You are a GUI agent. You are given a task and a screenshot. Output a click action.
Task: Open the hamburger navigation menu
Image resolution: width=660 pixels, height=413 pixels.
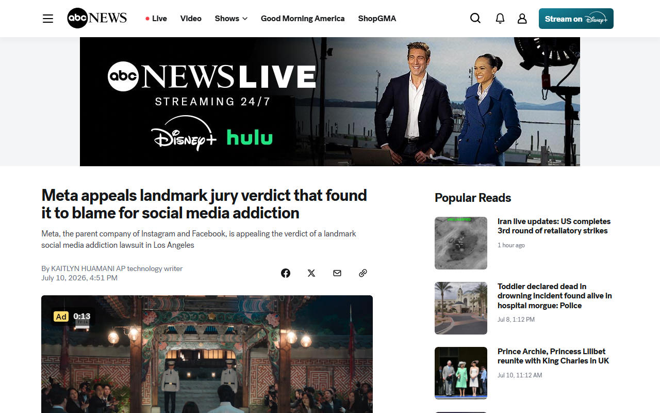coord(48,19)
